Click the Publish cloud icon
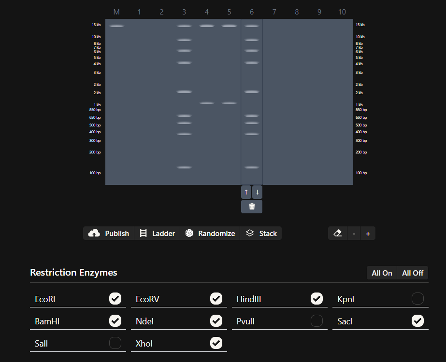 pyautogui.click(x=94, y=233)
